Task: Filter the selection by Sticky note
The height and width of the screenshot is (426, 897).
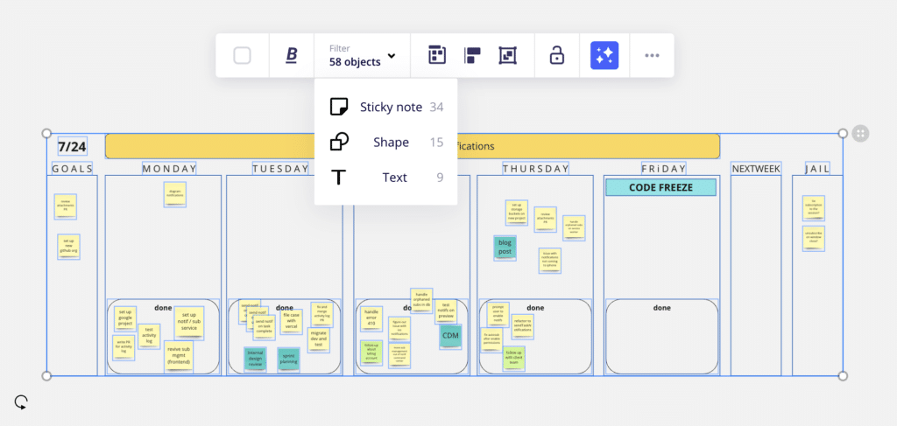Action: point(386,107)
